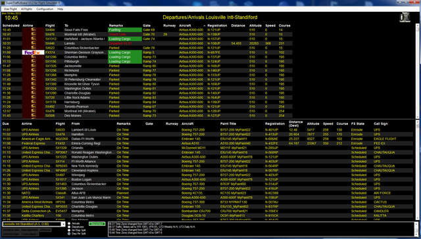Open the Configuration menu
This screenshot has height=239, width=421.
45,9
